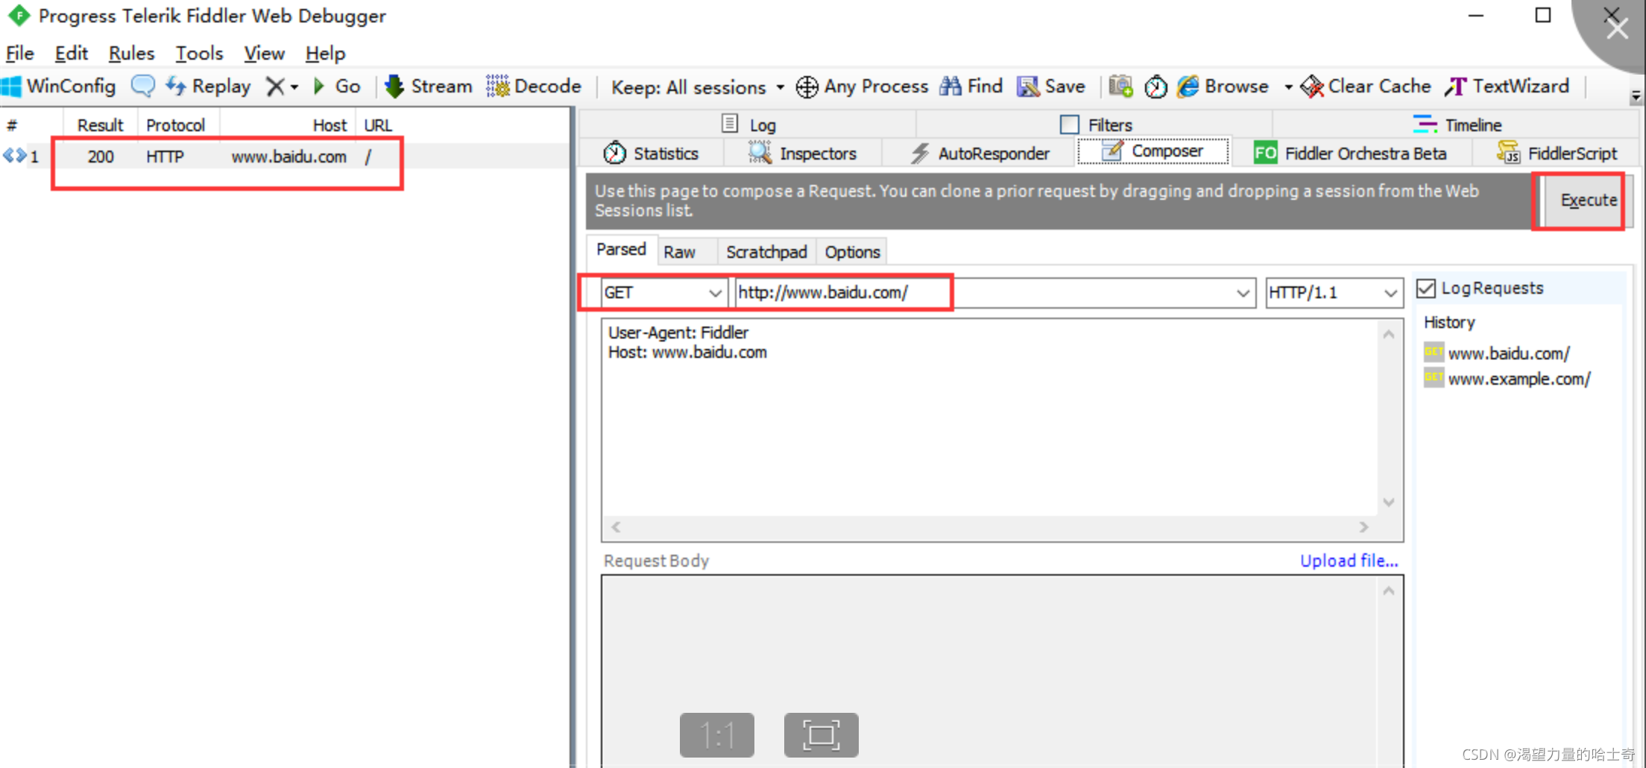Viewport: 1646px width, 768px height.
Task: Expand the GET method dropdown
Action: coord(715,293)
